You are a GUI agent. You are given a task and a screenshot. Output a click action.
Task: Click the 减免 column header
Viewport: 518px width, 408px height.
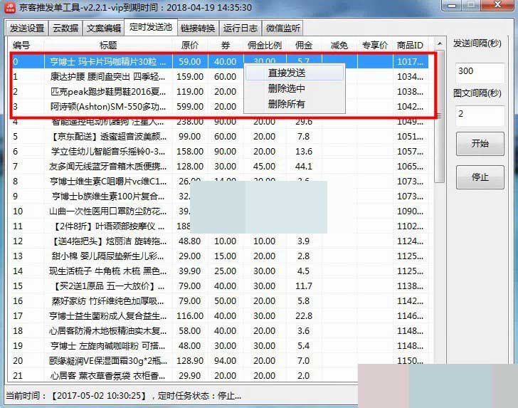click(x=339, y=45)
